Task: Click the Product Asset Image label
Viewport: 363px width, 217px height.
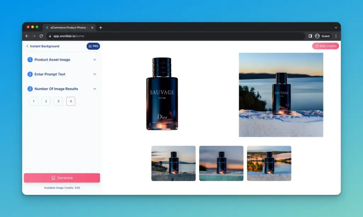Action: tap(52, 59)
